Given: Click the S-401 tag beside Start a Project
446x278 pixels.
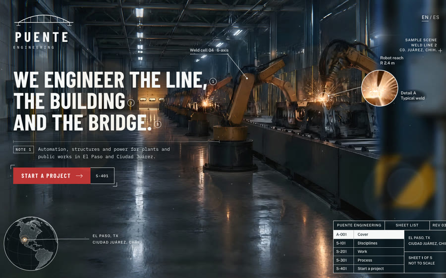Looking at the screenshot, I should coord(102,176).
